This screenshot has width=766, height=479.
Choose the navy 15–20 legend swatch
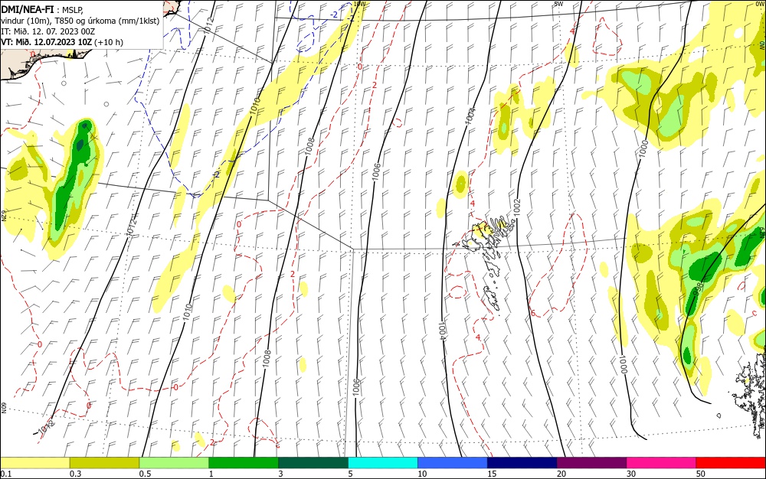pos(522,463)
